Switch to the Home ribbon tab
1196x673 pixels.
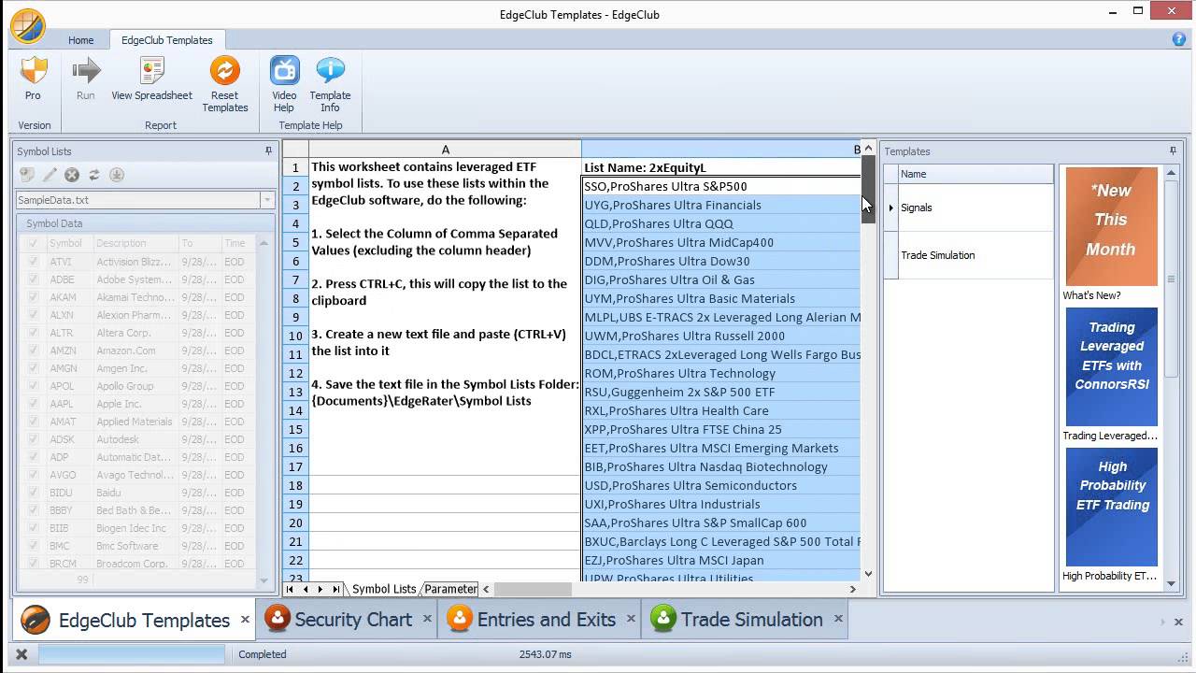pyautogui.click(x=81, y=40)
